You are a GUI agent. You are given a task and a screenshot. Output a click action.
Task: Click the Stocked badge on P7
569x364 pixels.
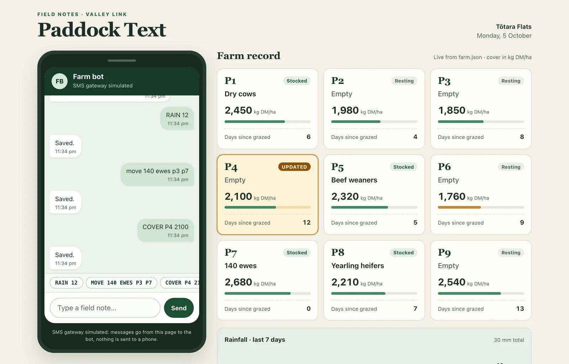pyautogui.click(x=297, y=252)
